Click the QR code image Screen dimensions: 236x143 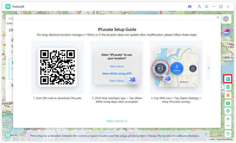58,67
